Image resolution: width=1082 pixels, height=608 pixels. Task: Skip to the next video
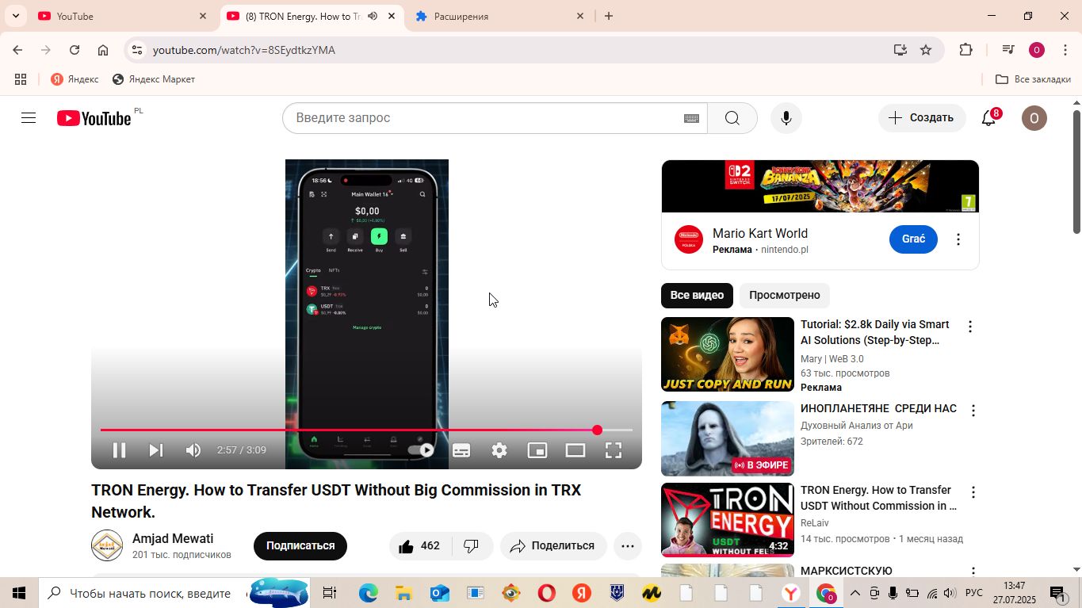pos(156,450)
